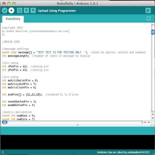Save the sketch with the down-arrow icon
This screenshot has width=155, height=155.
[33, 11]
